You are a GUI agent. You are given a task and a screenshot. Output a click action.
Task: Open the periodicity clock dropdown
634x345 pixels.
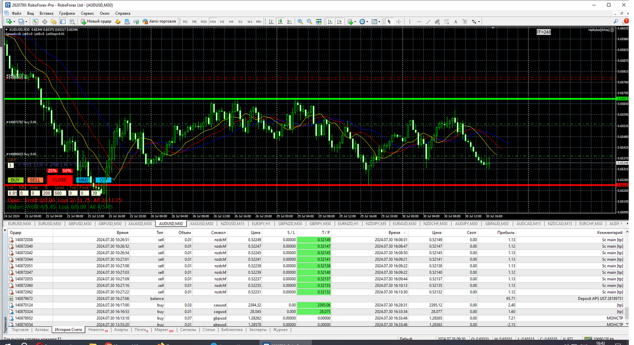point(364,22)
